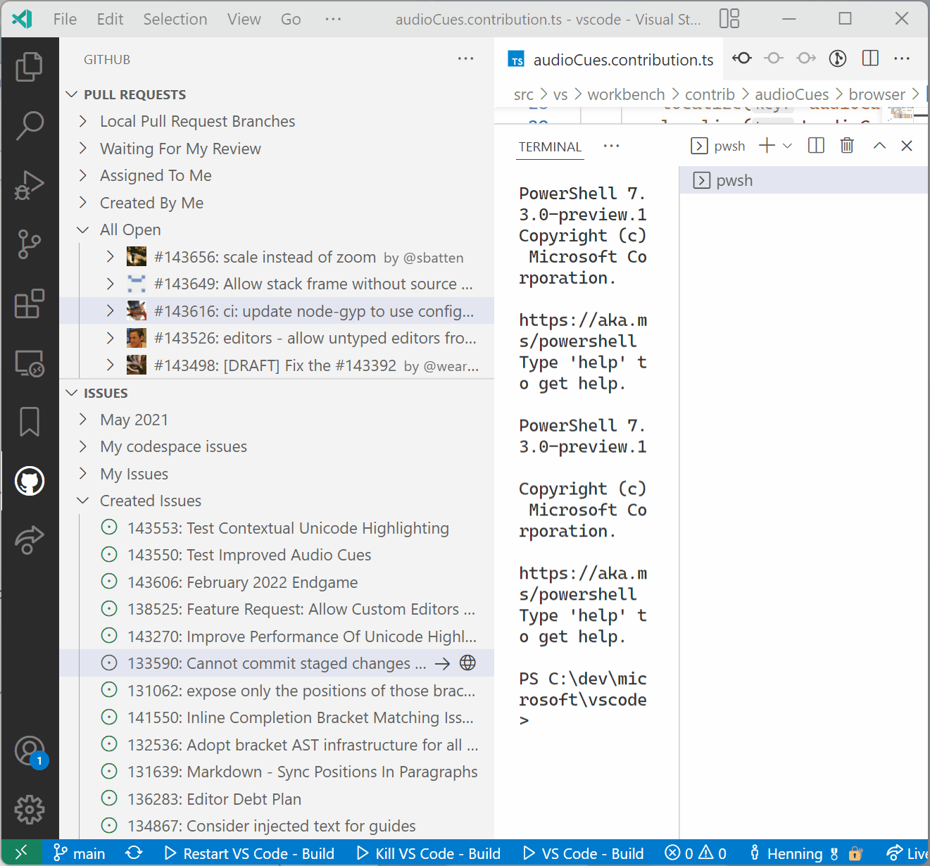This screenshot has width=930, height=866.
Task: Split the editor to the right
Action: [870, 58]
